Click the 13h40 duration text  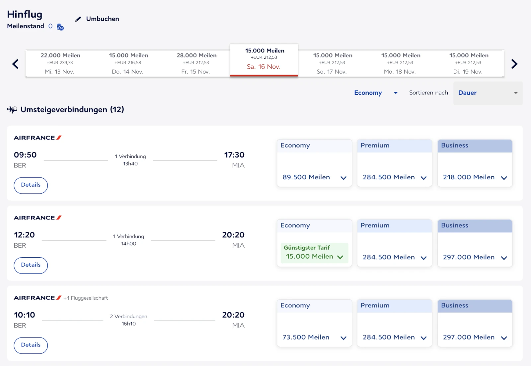[130, 164]
